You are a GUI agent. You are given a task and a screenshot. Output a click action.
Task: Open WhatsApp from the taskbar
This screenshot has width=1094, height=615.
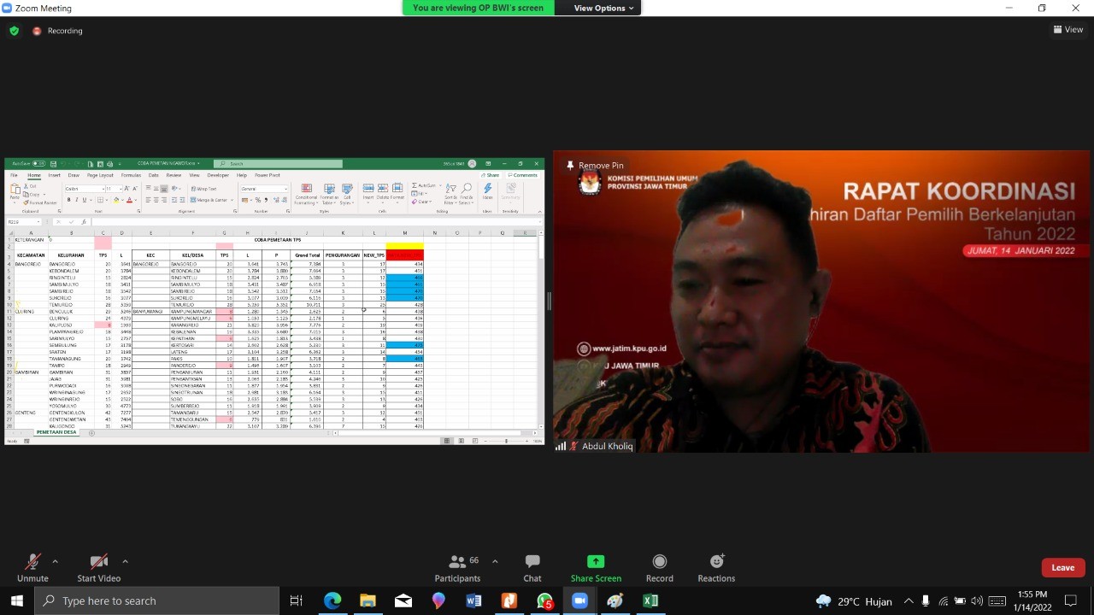click(x=544, y=600)
